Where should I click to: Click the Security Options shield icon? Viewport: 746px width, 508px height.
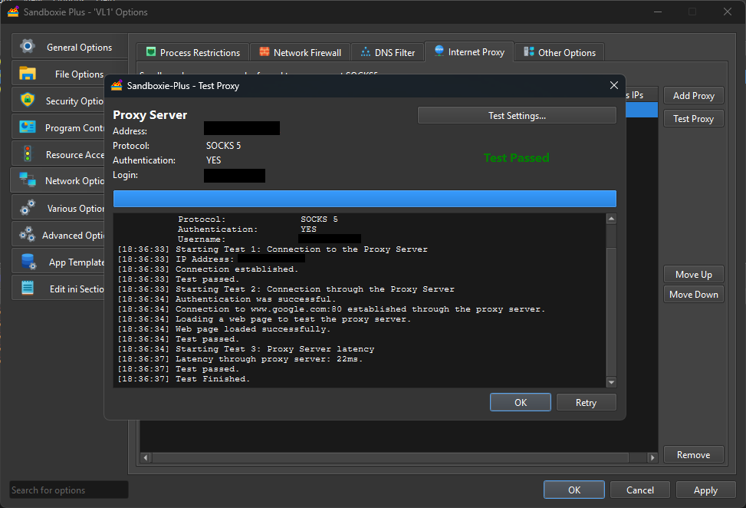28,101
